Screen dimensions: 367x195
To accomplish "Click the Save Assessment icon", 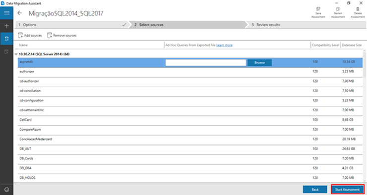I will 318,12.
